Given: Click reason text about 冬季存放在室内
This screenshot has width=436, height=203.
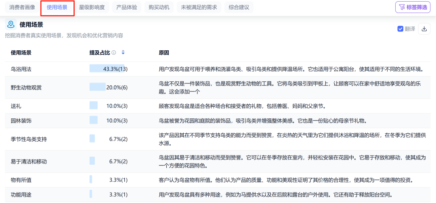Looking at the screenshot, I should tap(292, 162).
